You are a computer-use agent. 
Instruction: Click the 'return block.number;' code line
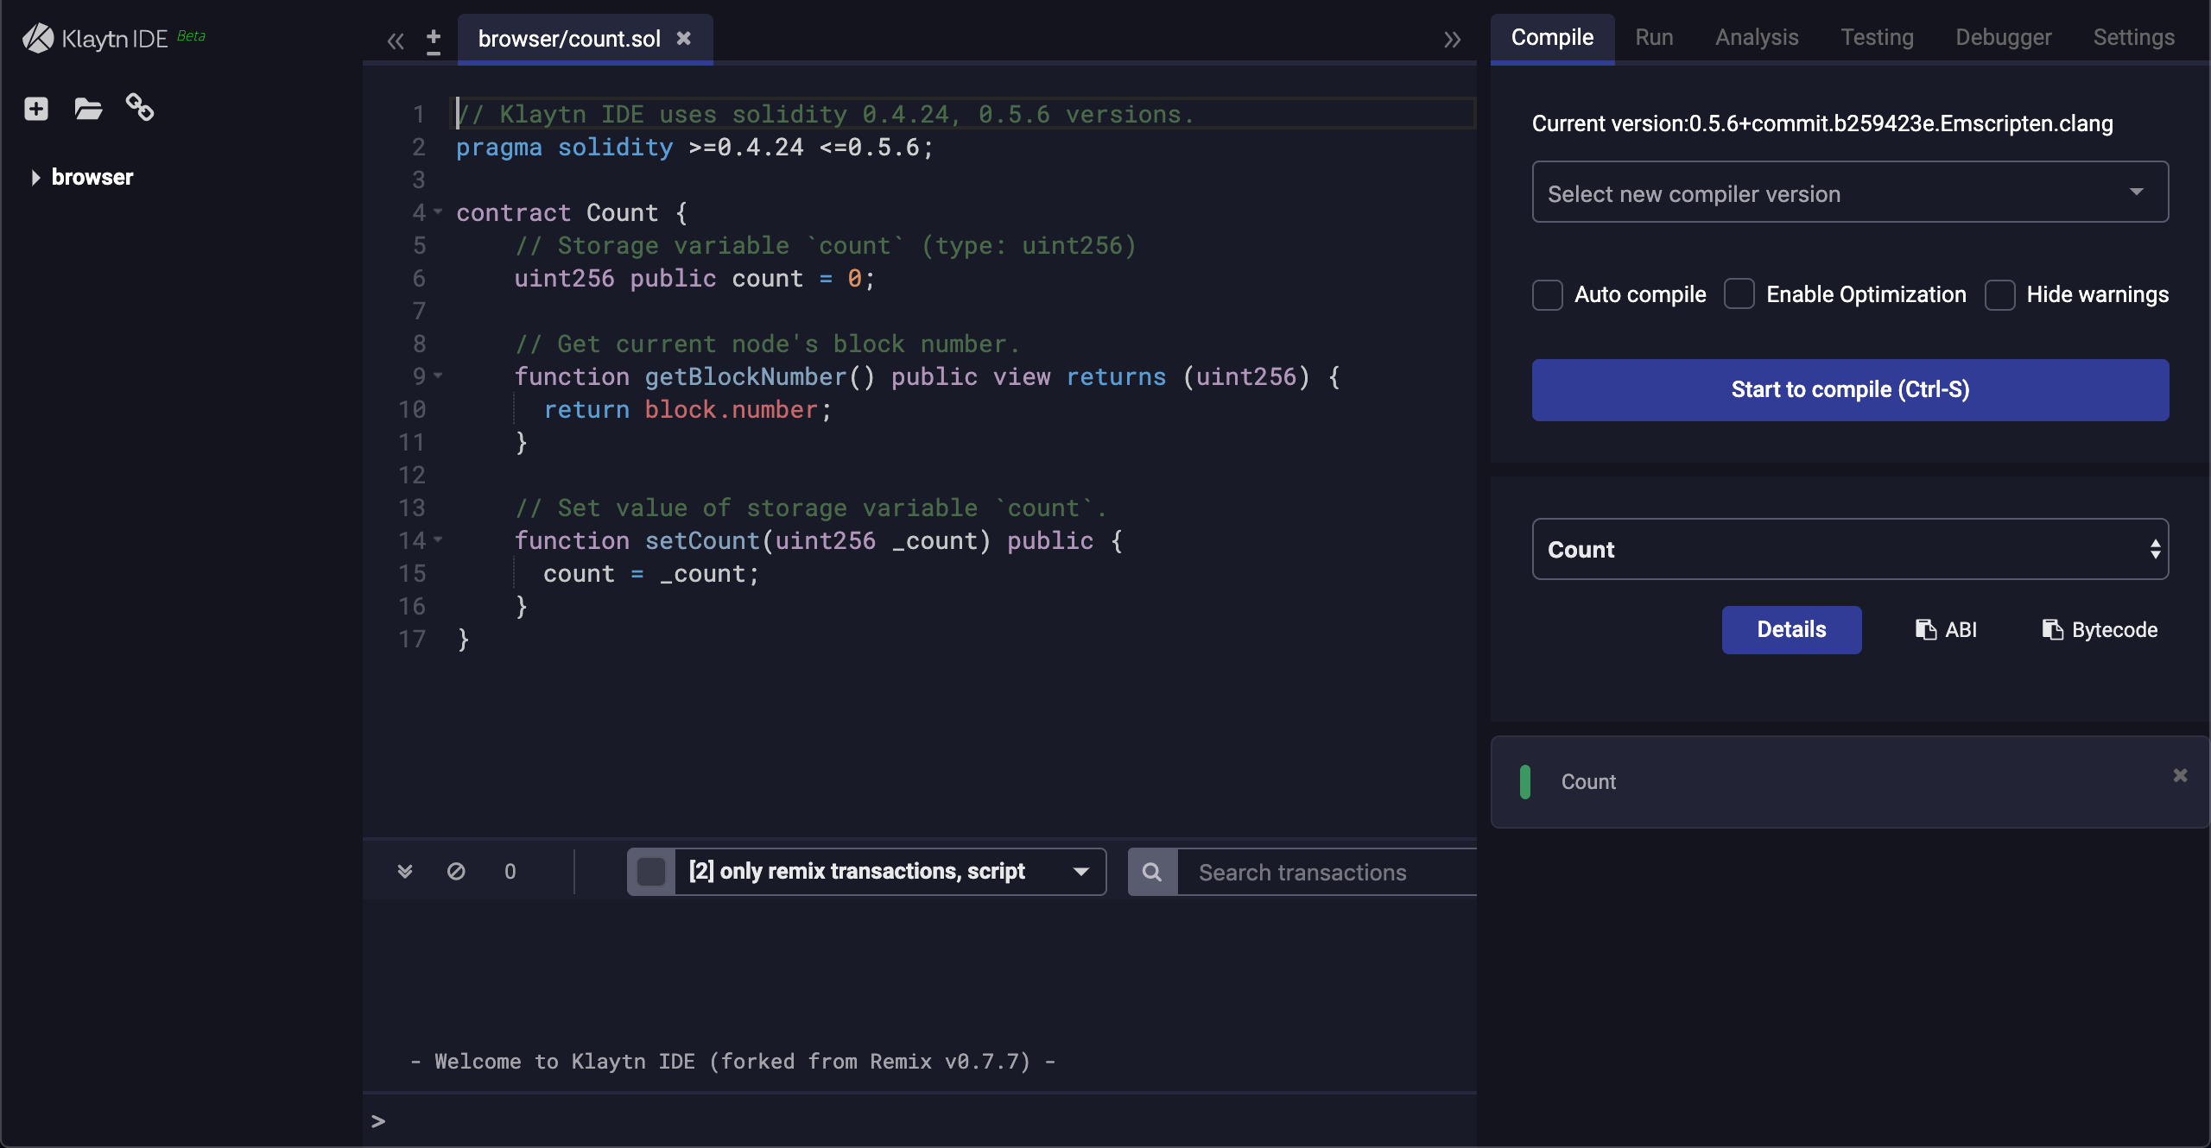[687, 410]
